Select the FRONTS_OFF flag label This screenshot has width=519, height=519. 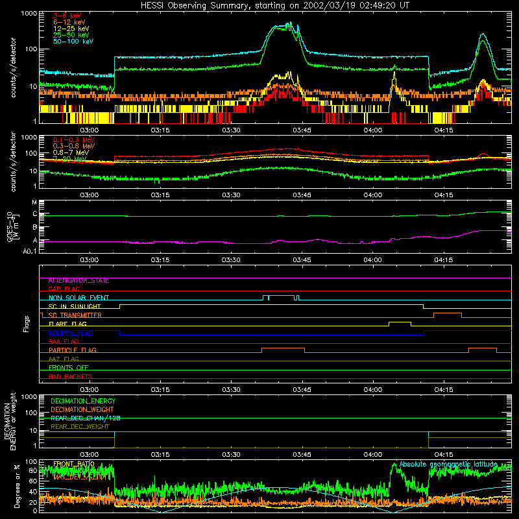tap(69, 368)
